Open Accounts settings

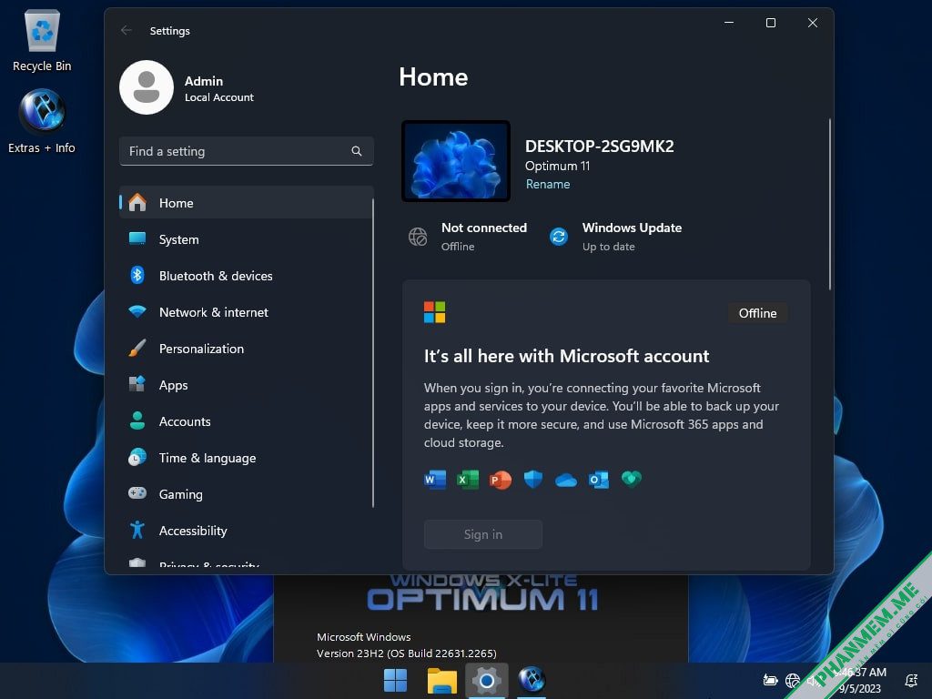246,421
